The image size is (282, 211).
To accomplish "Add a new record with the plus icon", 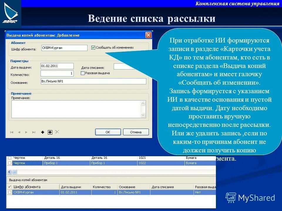I will pos(43,132).
